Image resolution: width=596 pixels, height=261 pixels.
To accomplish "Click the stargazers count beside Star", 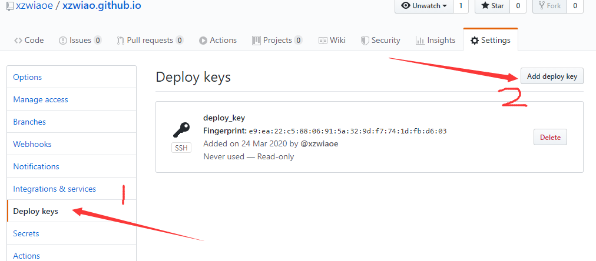I will (x=518, y=6).
